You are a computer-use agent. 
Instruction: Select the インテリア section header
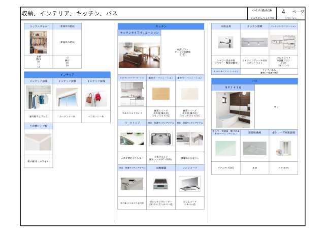click(x=67, y=74)
